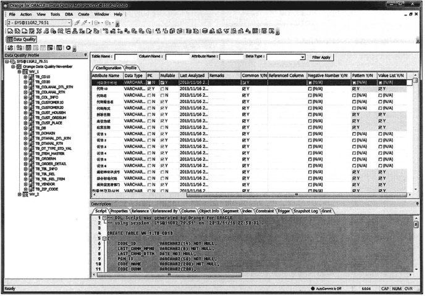Click the connect plug icon beside session box
Viewport: 427px width, 296px height.
coord(77,23)
